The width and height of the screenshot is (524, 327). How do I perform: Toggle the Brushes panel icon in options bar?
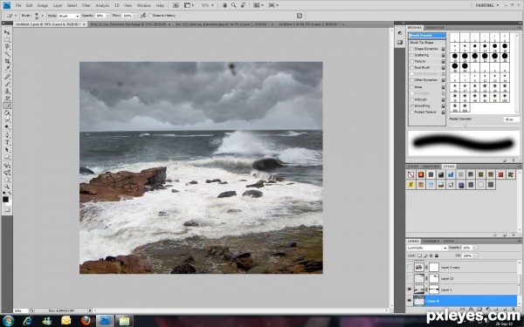pos(300,16)
